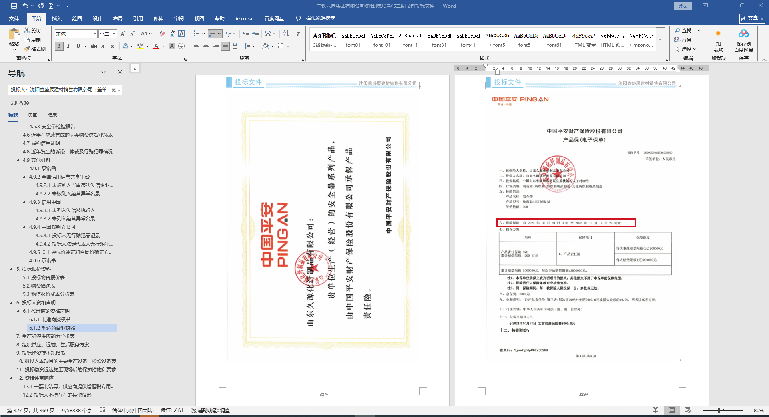Open the 页面 navigation tab

coord(33,115)
